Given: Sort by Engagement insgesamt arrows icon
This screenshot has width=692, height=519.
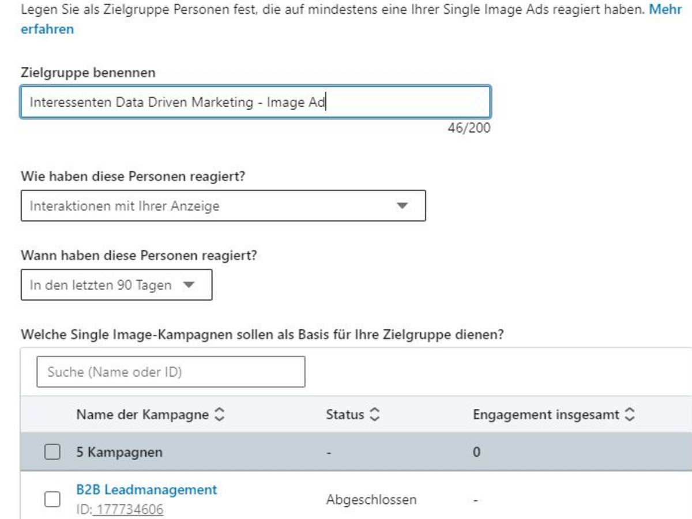Looking at the screenshot, I should tap(629, 415).
